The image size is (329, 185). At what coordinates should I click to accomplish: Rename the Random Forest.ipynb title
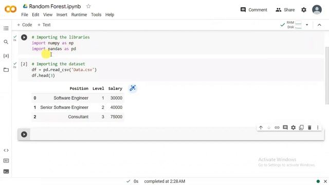click(55, 6)
